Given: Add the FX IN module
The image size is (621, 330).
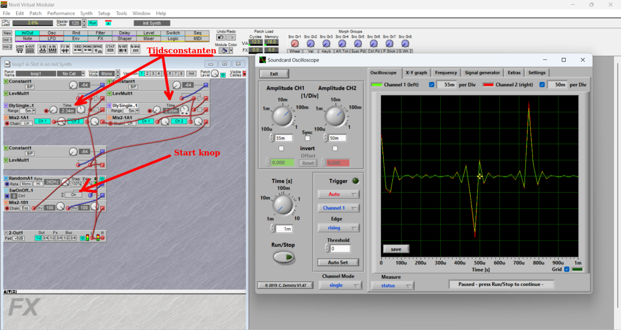Looking at the screenshot, I should (x=65, y=48).
